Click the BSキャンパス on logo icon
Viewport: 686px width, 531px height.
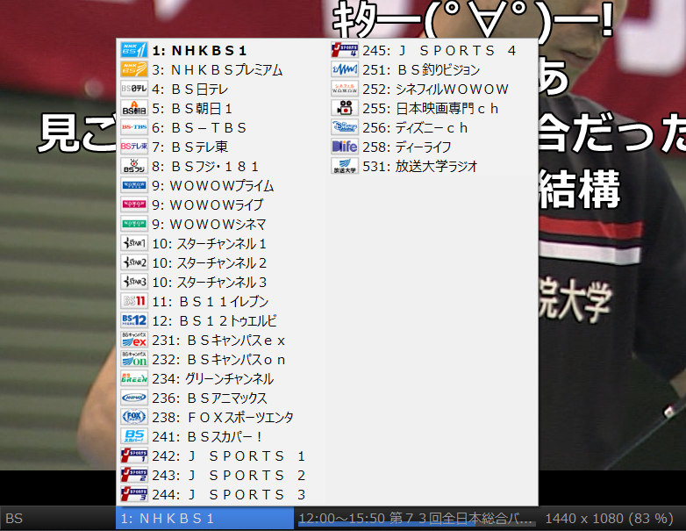[x=134, y=359]
